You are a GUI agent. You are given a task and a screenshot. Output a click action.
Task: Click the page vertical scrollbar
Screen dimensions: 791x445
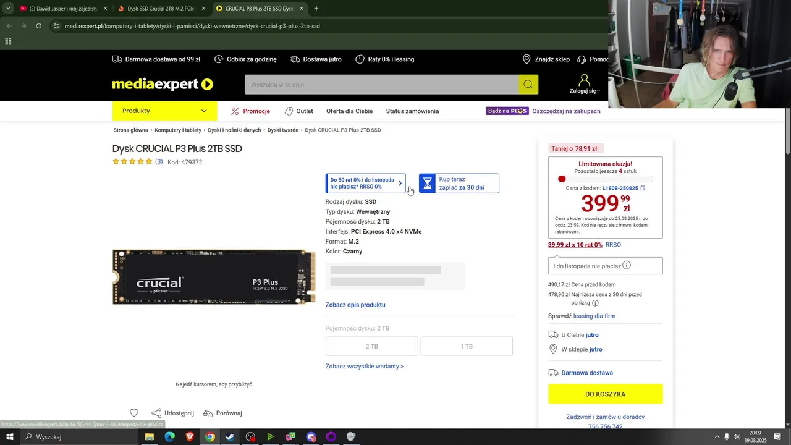coord(788,131)
